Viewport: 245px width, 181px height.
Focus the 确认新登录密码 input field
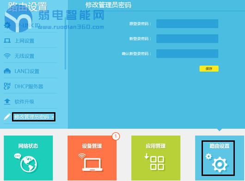tap(187, 54)
